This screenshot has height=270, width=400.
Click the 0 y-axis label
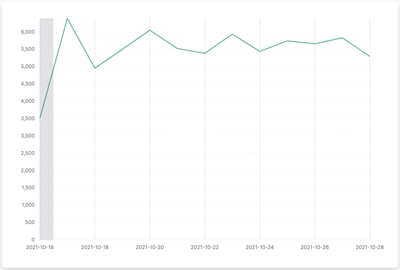click(33, 240)
